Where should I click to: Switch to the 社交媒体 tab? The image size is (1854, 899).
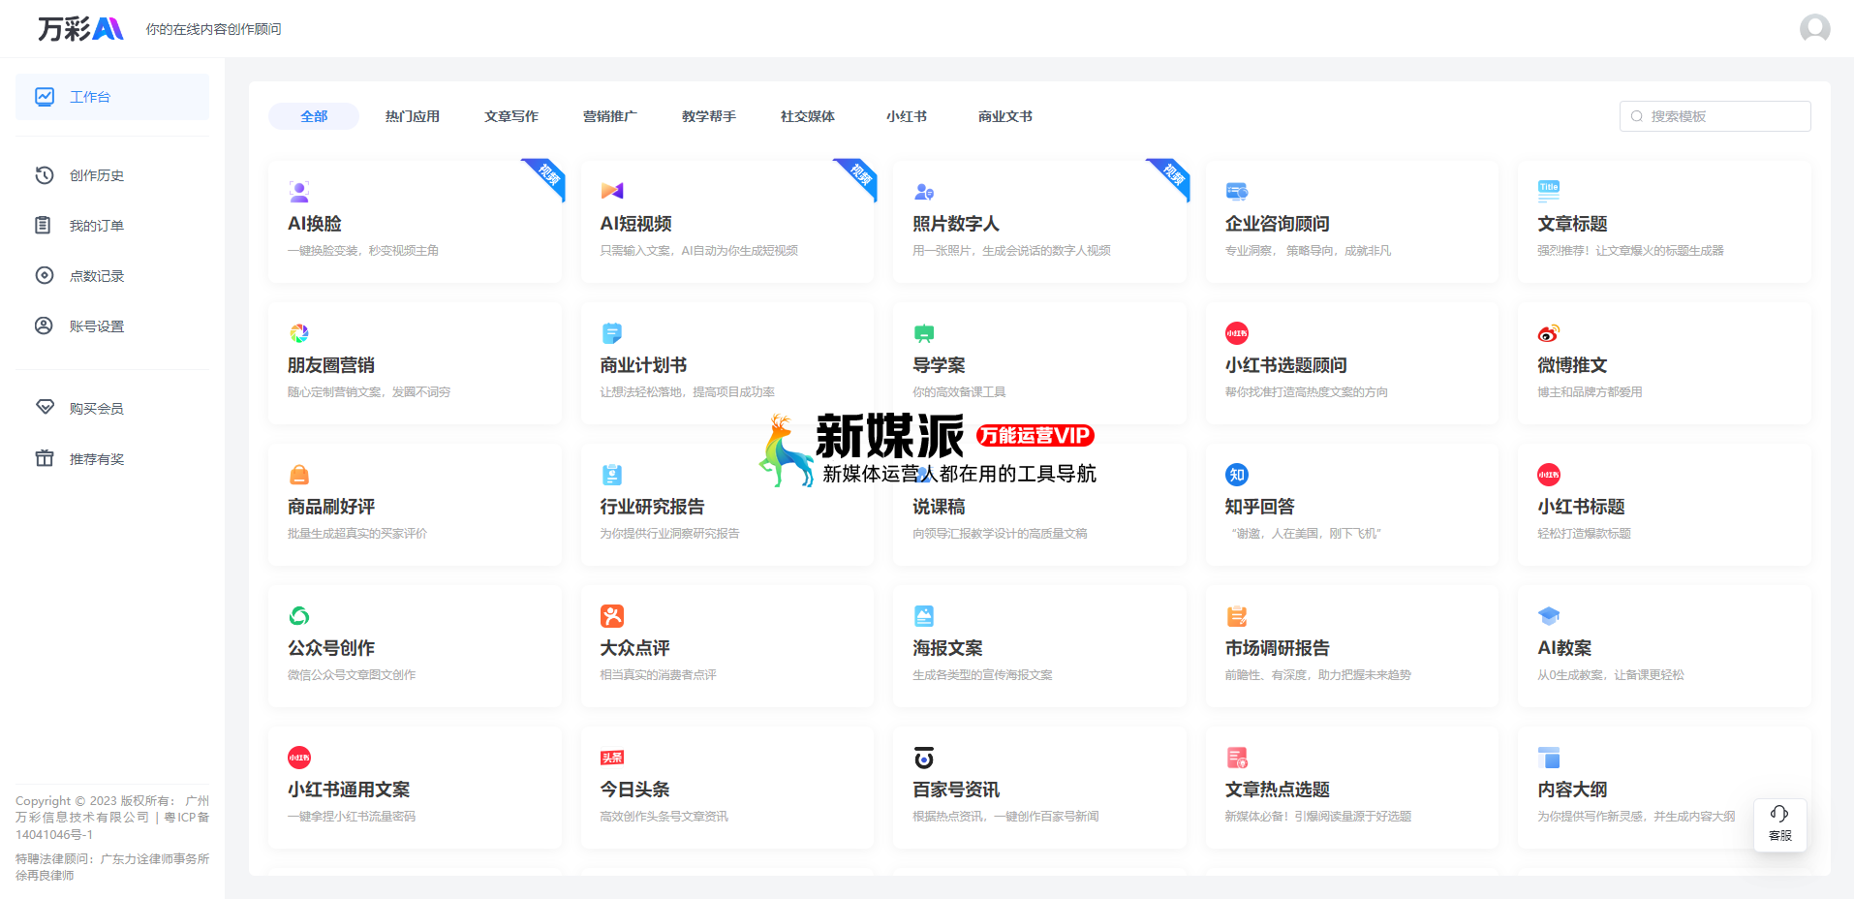(x=808, y=116)
